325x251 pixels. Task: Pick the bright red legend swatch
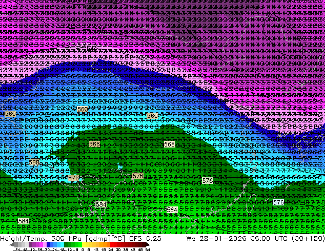click(112, 244)
